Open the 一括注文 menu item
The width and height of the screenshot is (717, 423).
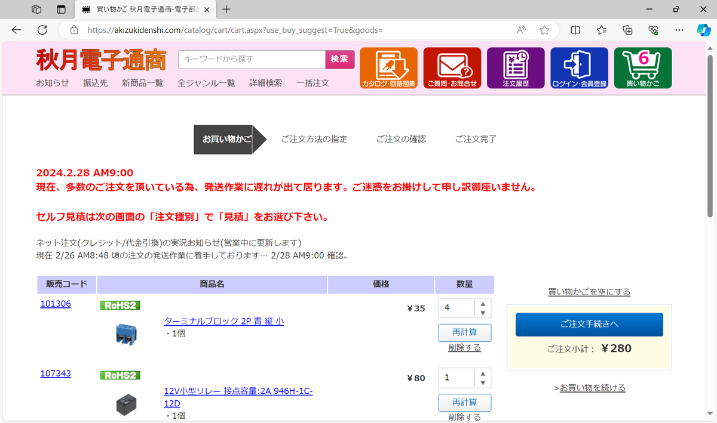point(312,83)
